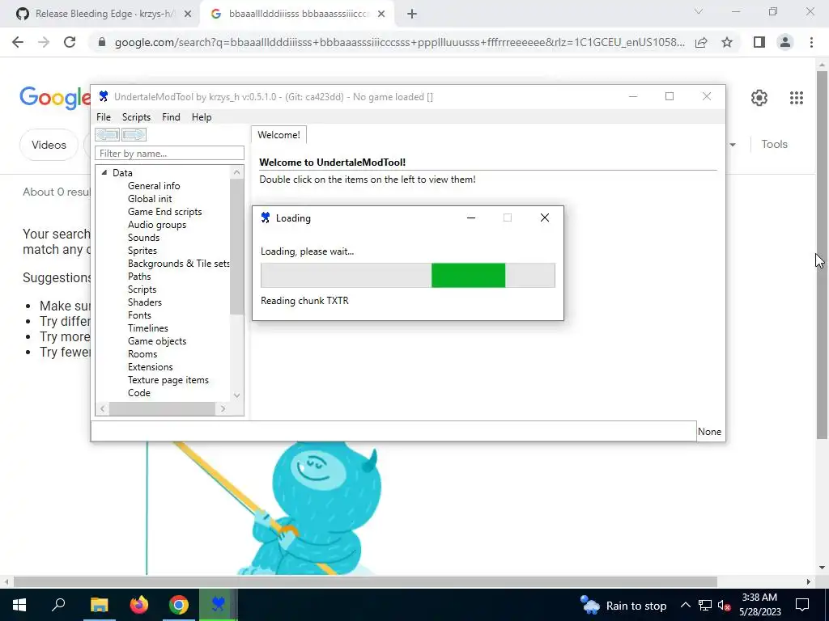
Task: Click the back navigation arrow in UndertaleModTool
Action: click(x=108, y=135)
